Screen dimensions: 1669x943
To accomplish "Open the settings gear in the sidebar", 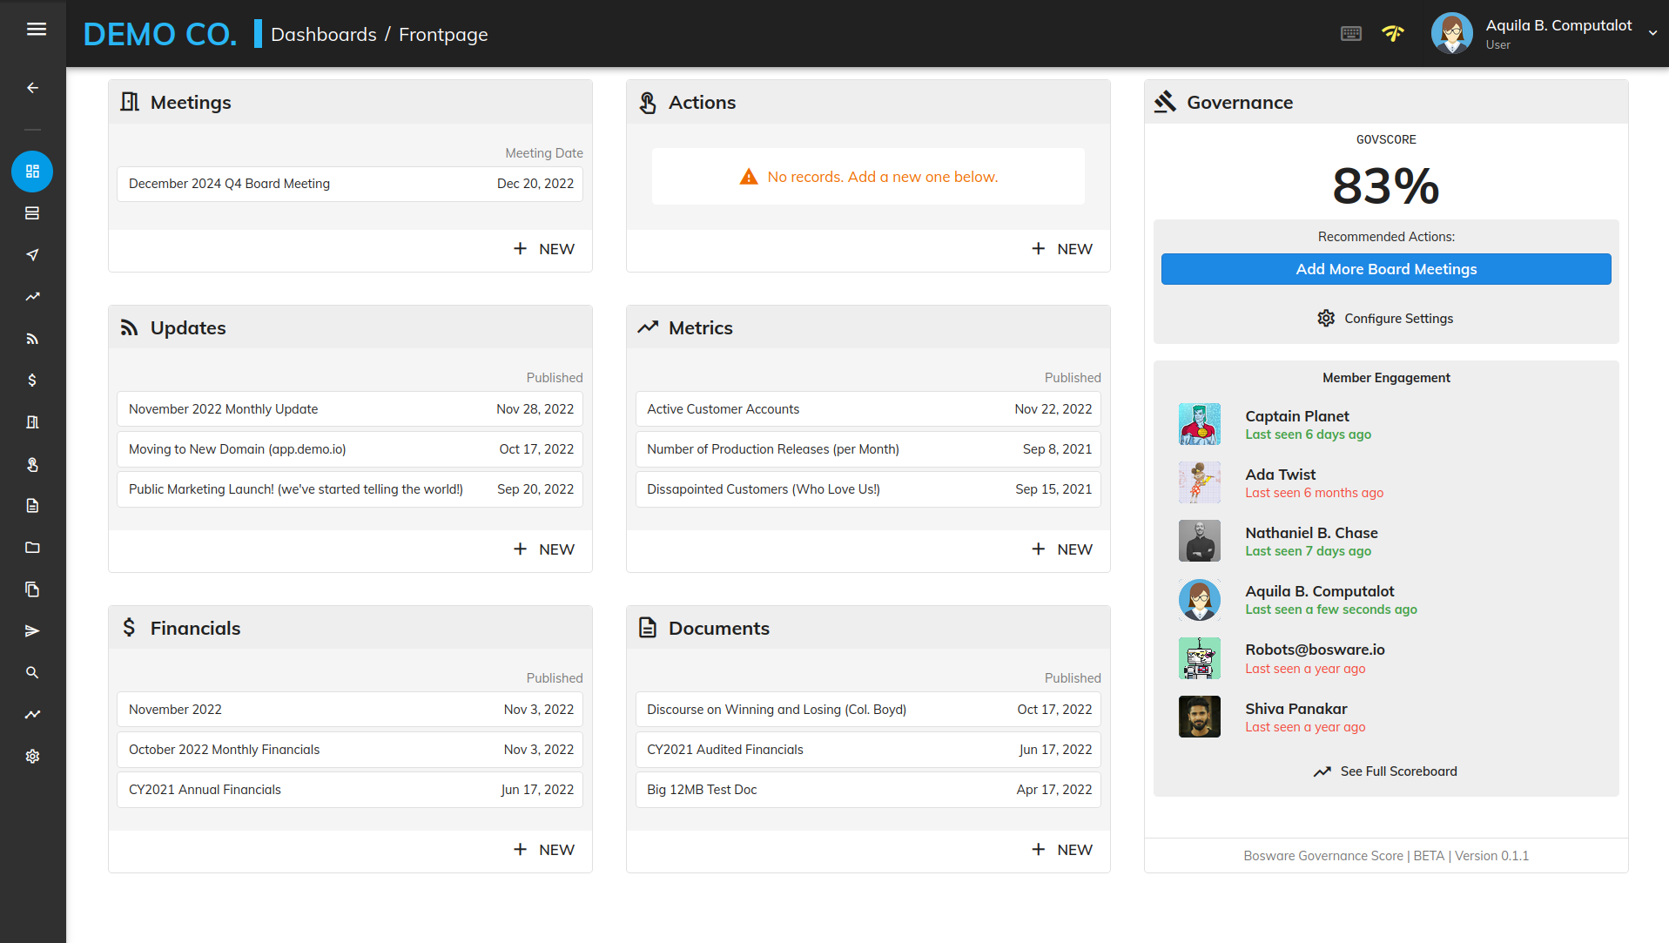I will pos(32,757).
